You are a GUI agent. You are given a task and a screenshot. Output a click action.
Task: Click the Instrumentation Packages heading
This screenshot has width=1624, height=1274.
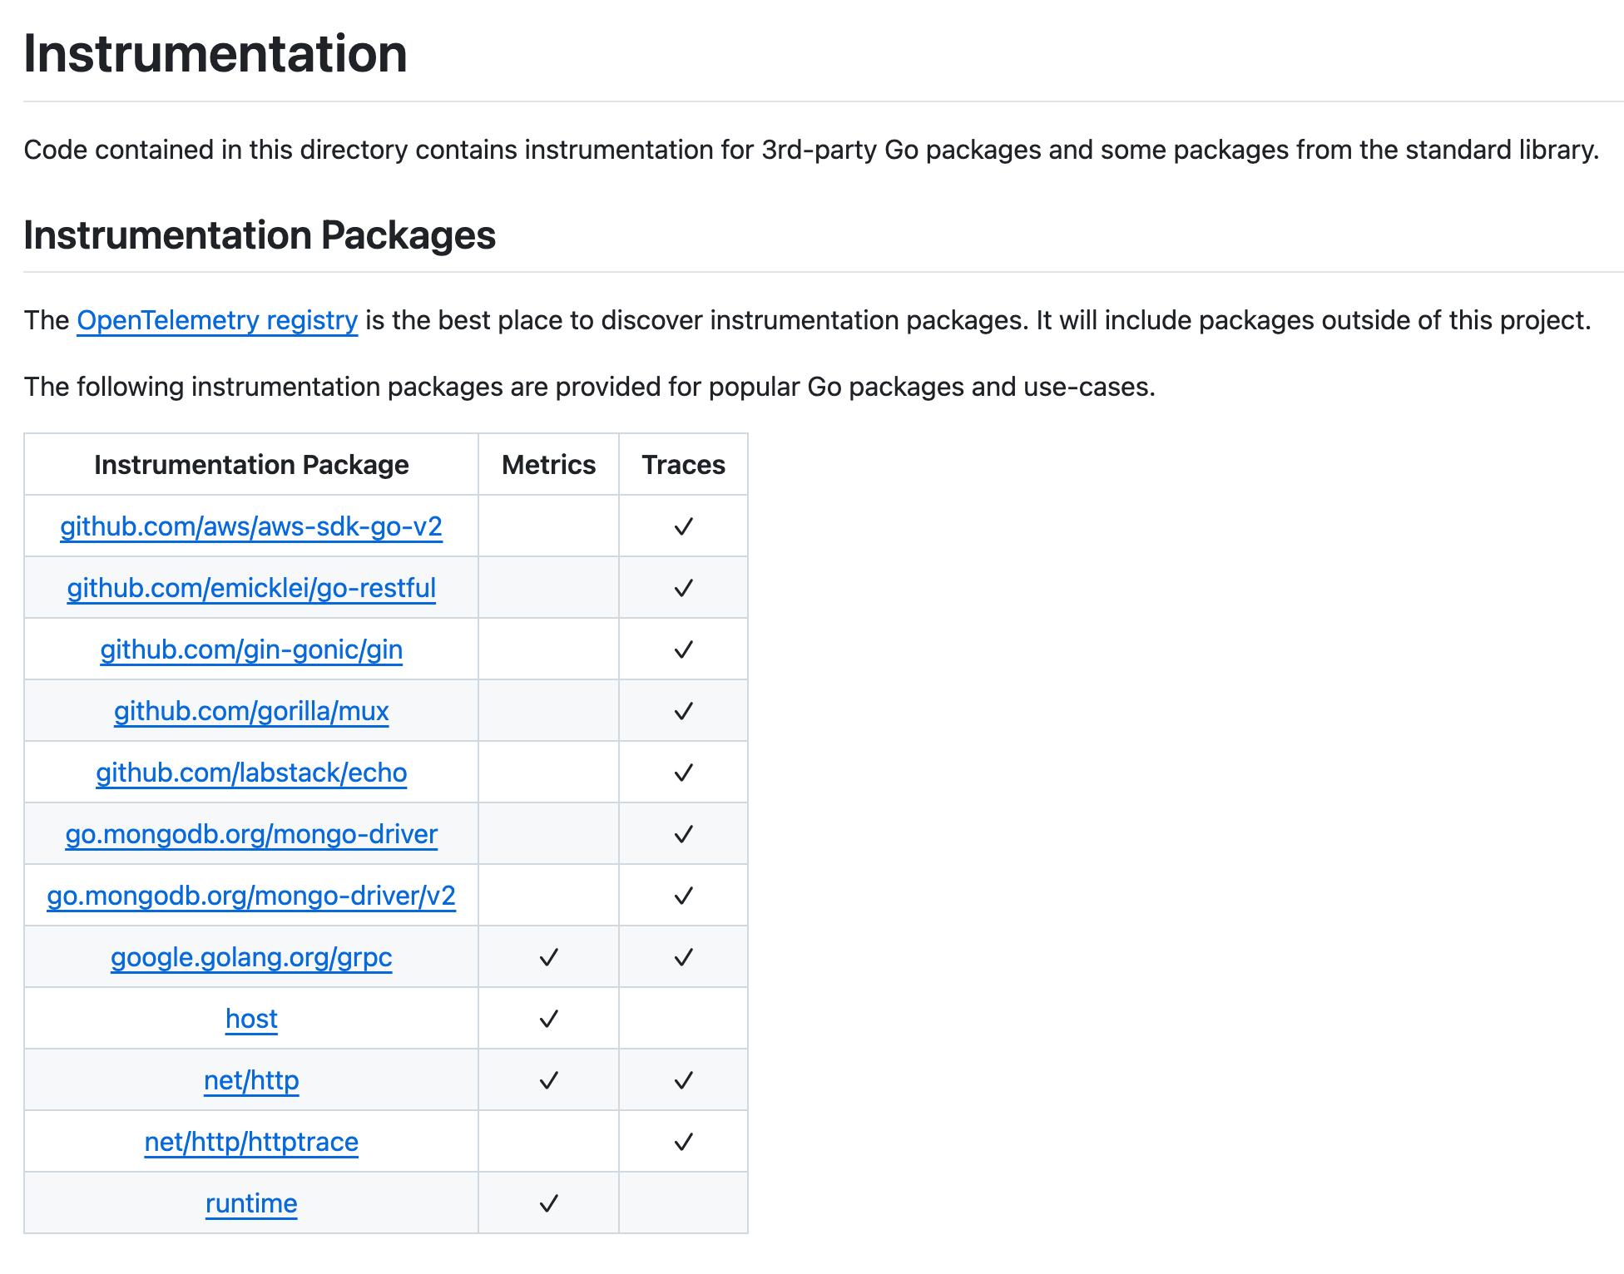260,235
